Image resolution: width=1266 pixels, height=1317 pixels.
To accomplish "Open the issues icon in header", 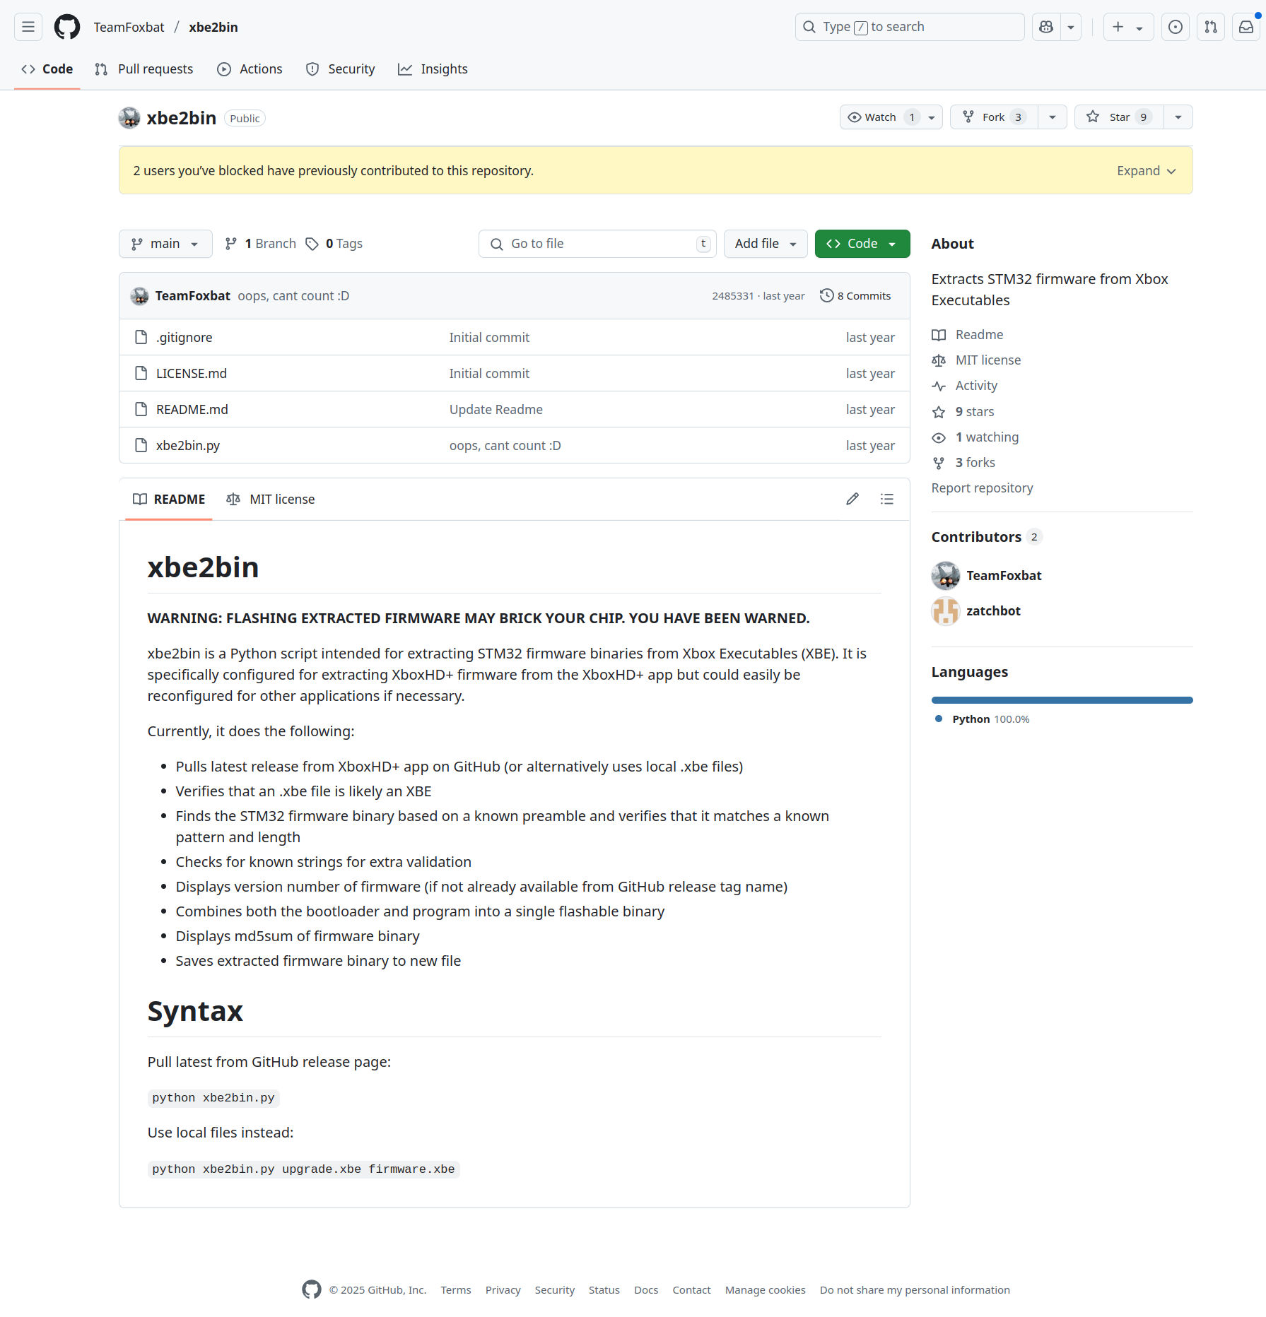I will (x=1176, y=27).
